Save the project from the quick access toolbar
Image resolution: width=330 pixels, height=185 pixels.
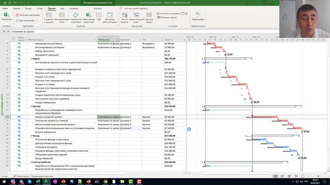(5, 3)
